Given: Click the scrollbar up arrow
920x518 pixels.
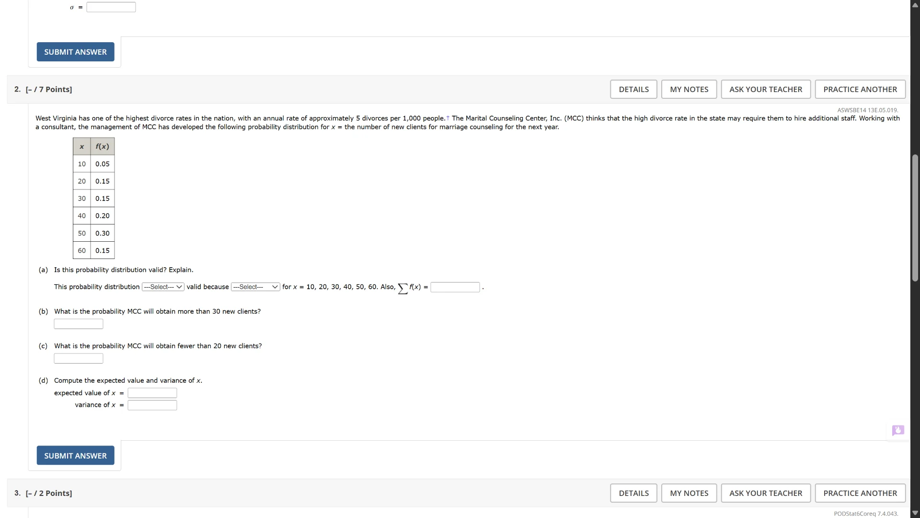Looking at the screenshot, I should [x=915, y=5].
